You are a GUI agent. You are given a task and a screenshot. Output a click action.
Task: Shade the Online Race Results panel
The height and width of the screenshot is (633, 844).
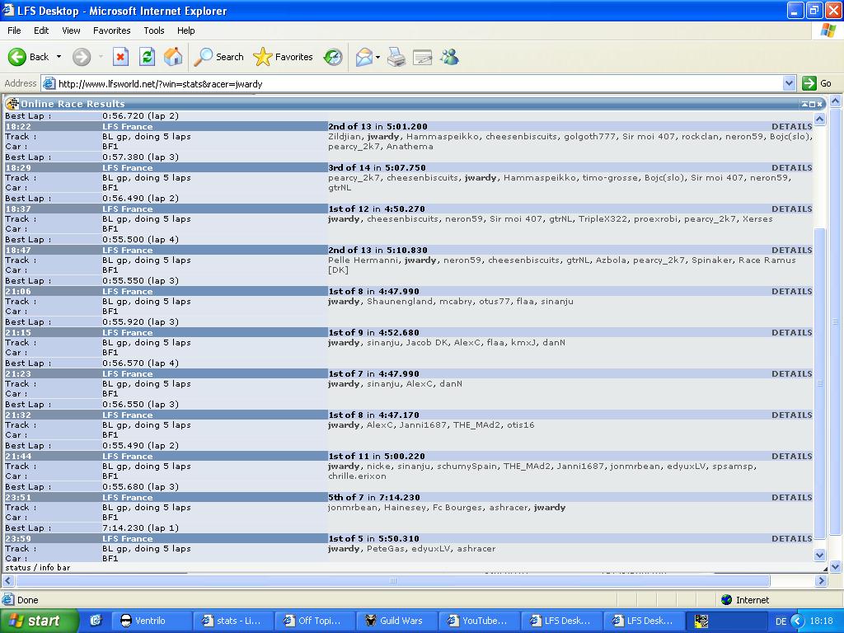click(x=804, y=104)
